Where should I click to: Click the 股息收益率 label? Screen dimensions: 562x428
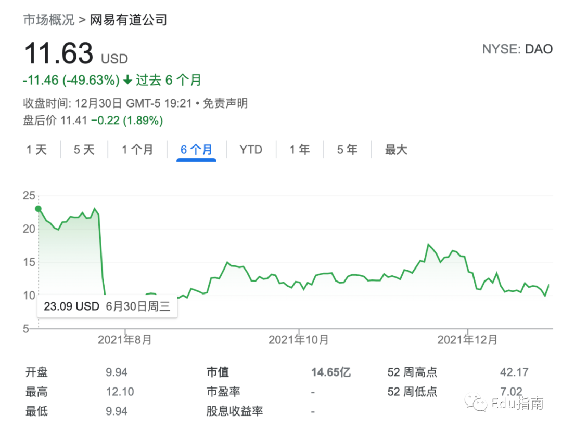pos(234,411)
